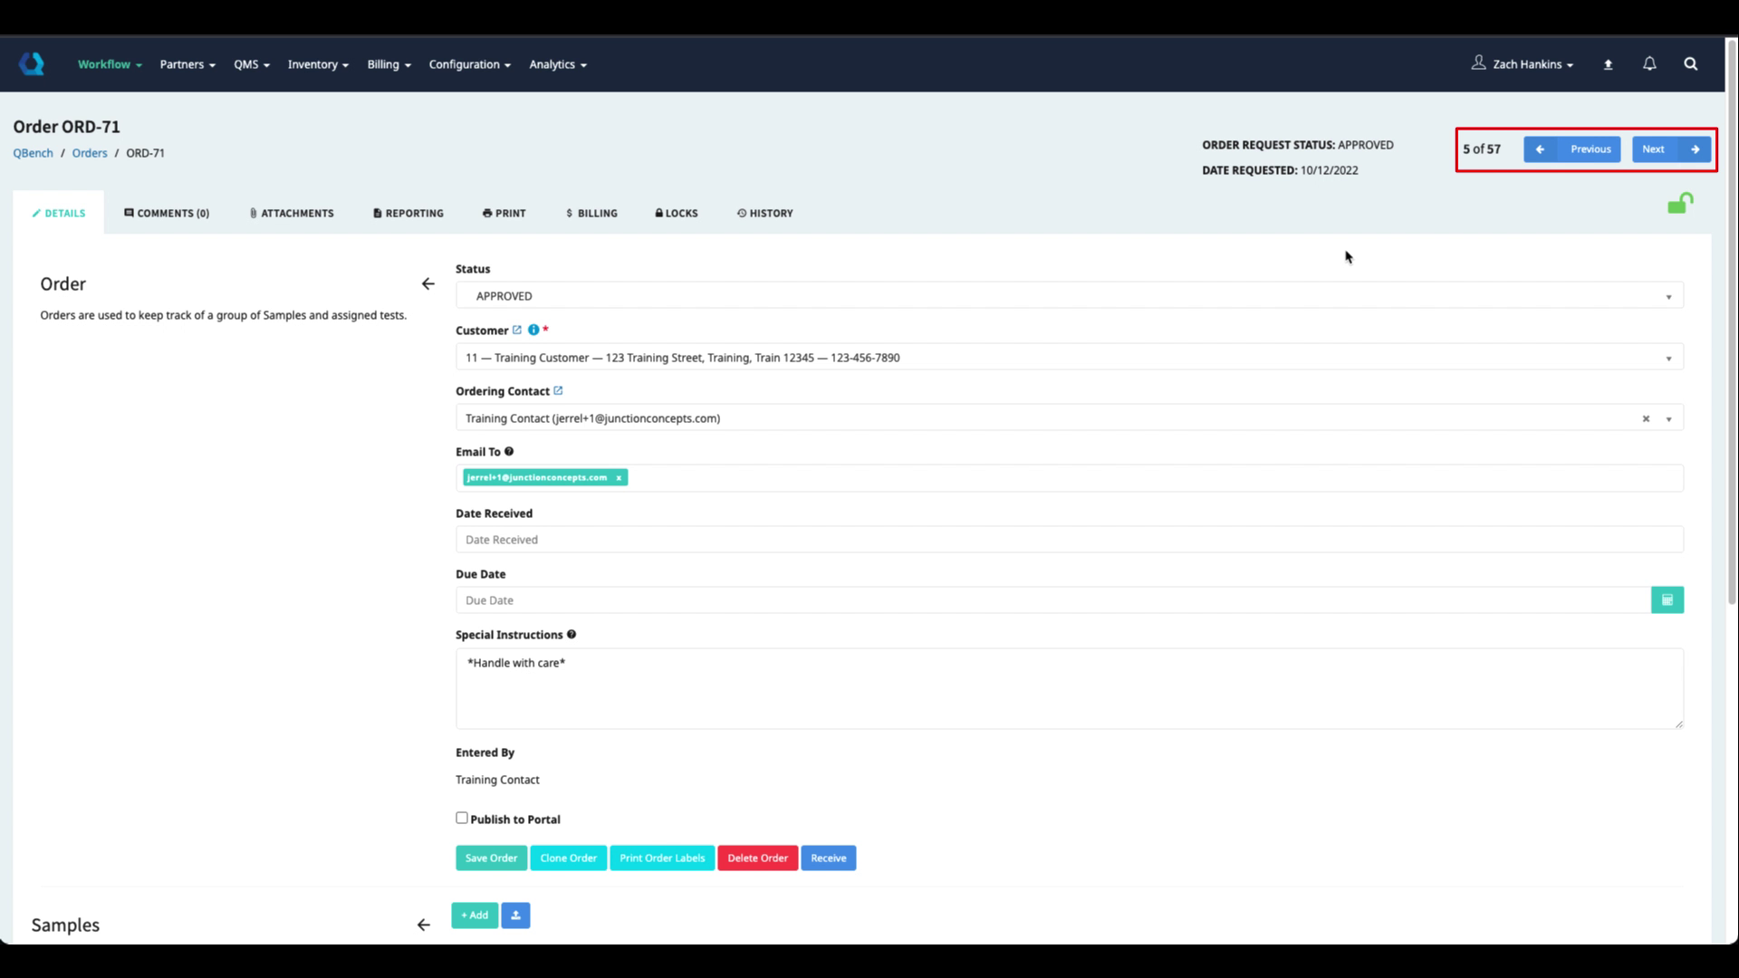
Task: Clear the Ordering Contact selection
Action: coord(1646,418)
